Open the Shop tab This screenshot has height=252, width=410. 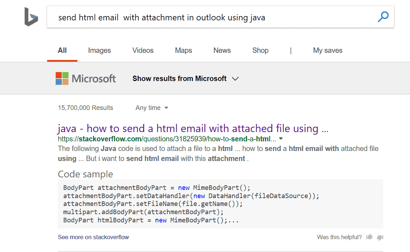point(260,50)
